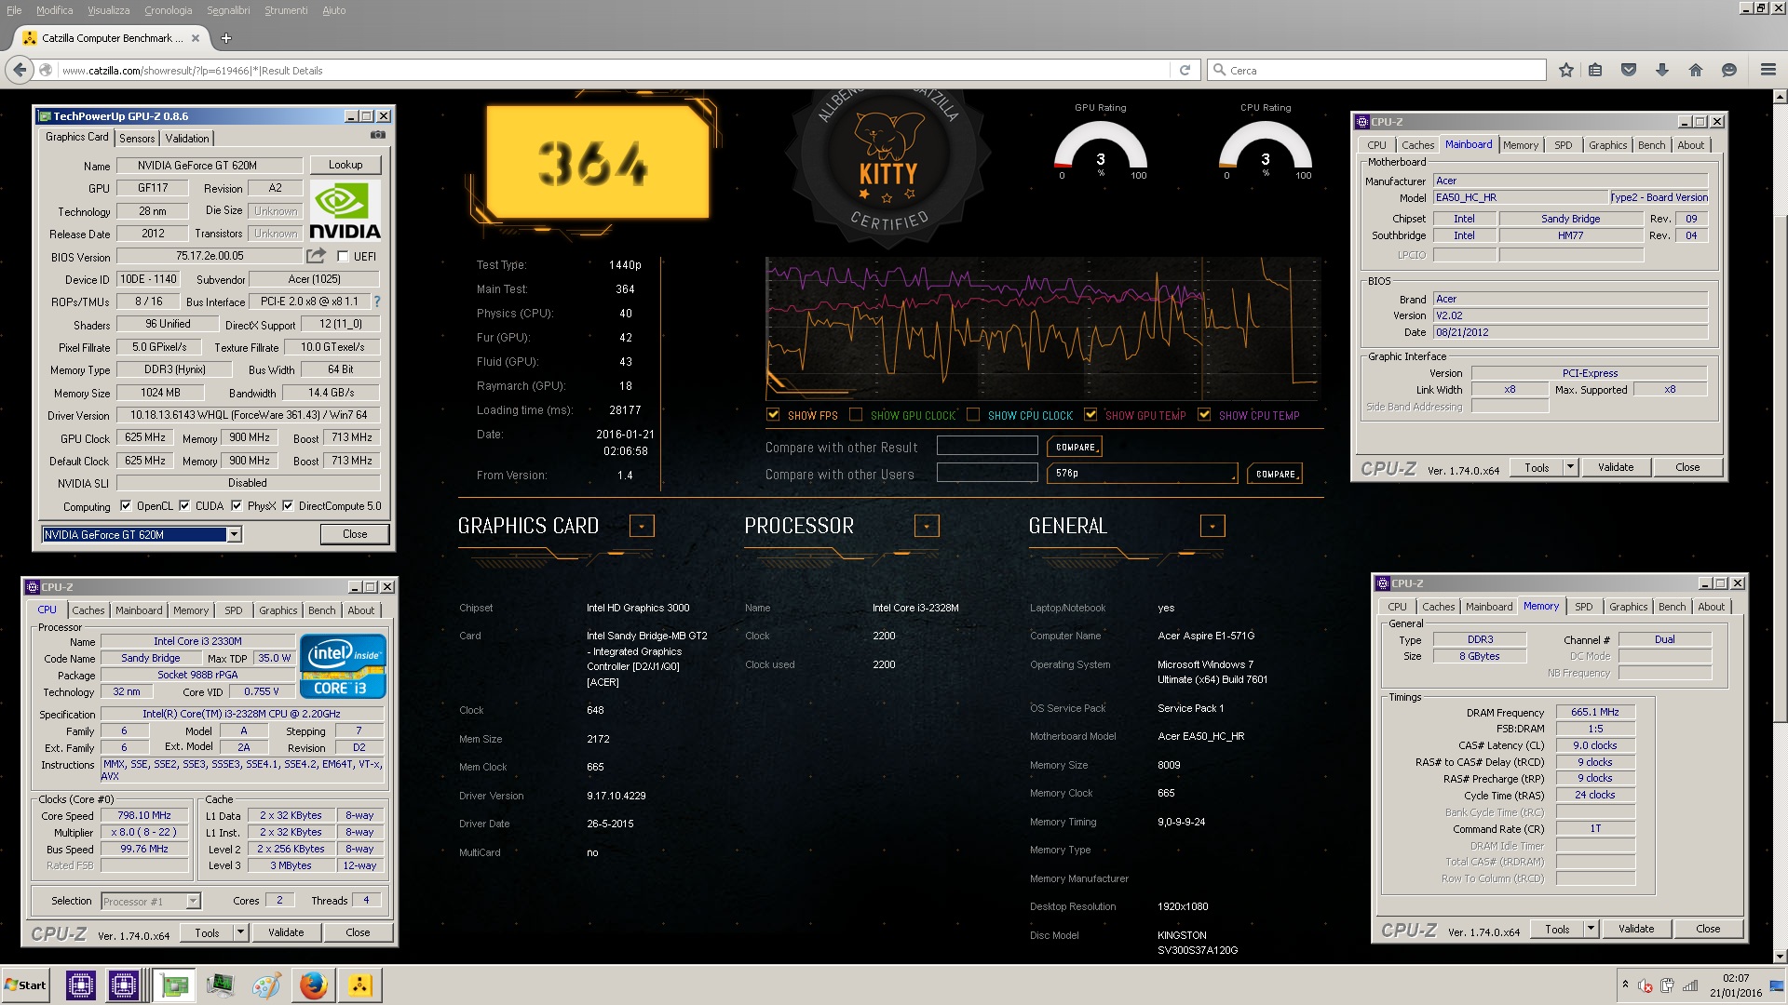The width and height of the screenshot is (1788, 1005).
Task: Click the NVIDIA logo in GPU-Z
Action: click(x=345, y=211)
